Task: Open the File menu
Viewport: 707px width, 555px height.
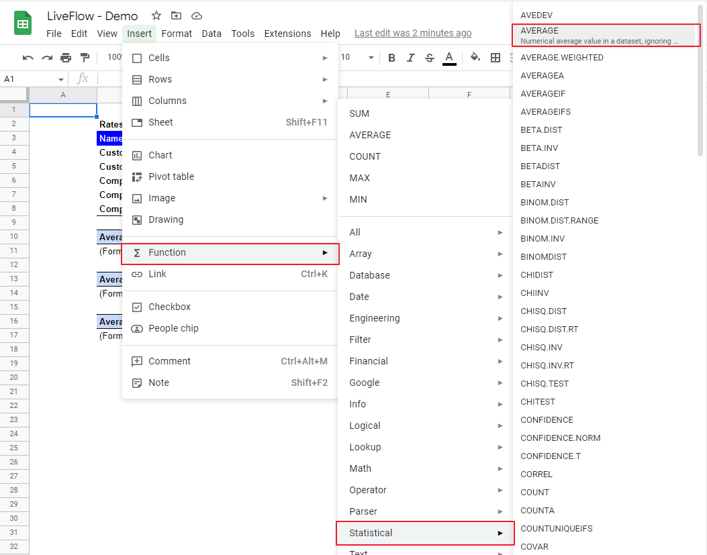Action: tap(54, 34)
